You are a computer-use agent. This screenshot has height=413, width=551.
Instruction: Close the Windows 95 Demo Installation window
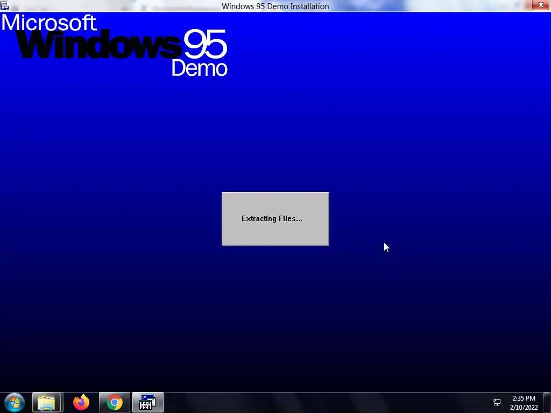click(x=541, y=5)
